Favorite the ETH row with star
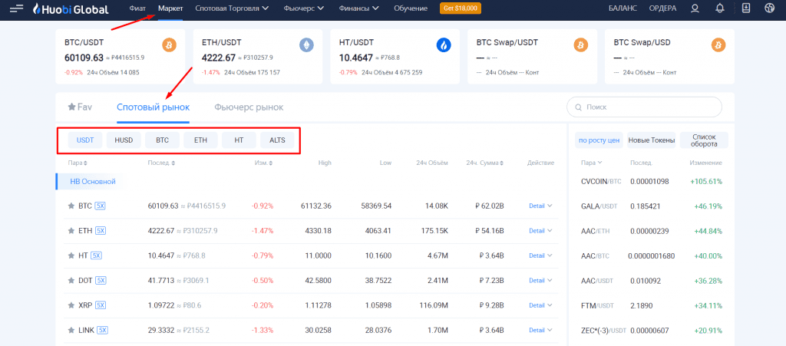The image size is (786, 346). 71,231
